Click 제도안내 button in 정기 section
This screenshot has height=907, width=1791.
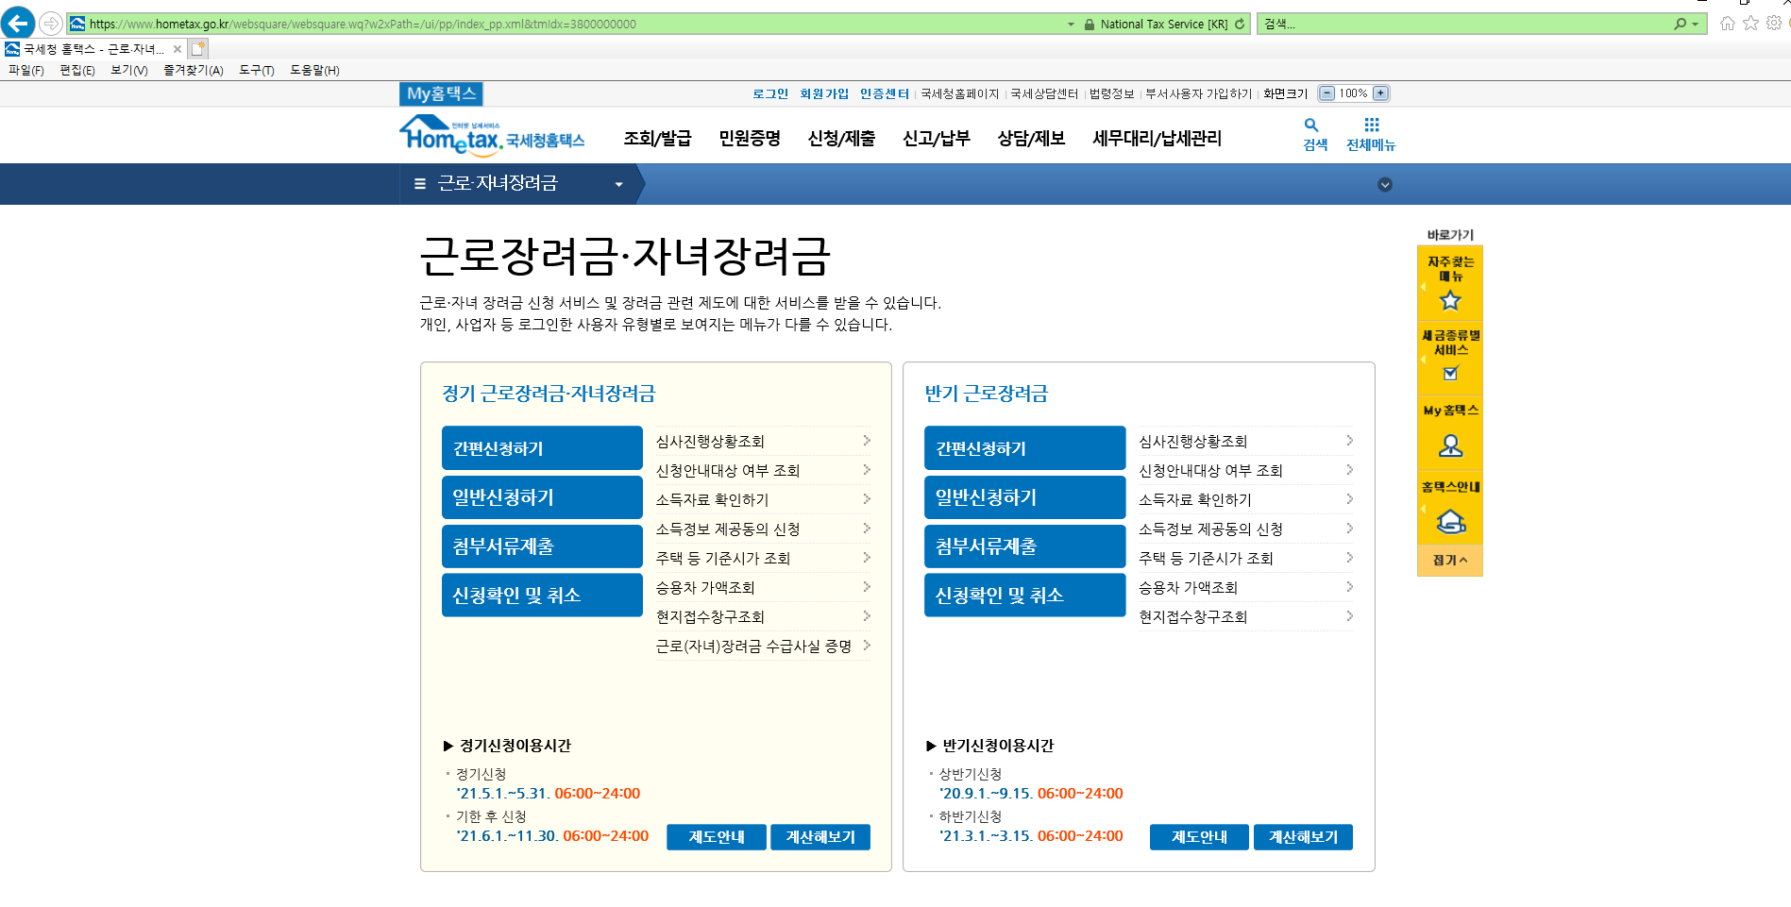[716, 837]
